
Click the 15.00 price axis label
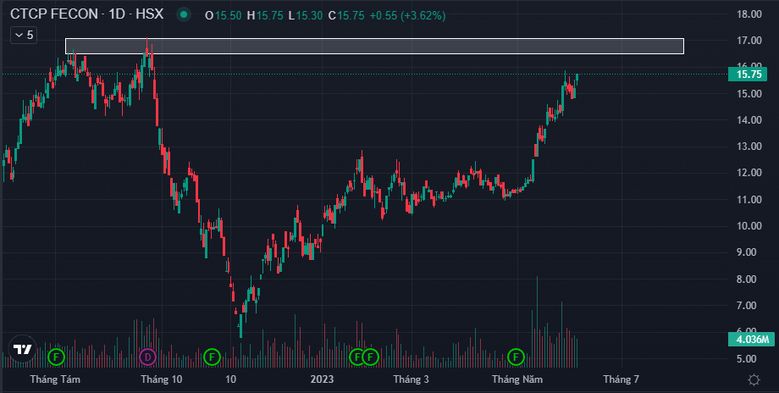tap(749, 93)
